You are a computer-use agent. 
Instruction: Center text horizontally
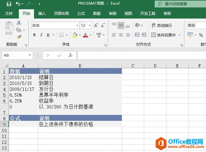tap(121, 35)
